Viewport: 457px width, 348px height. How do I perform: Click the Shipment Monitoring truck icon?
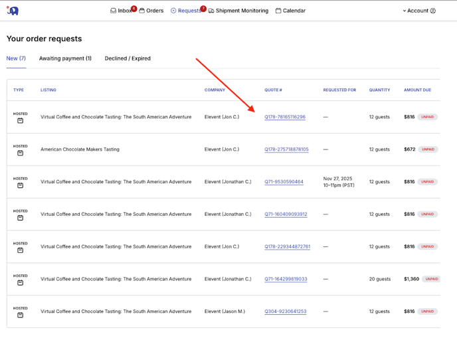(211, 11)
